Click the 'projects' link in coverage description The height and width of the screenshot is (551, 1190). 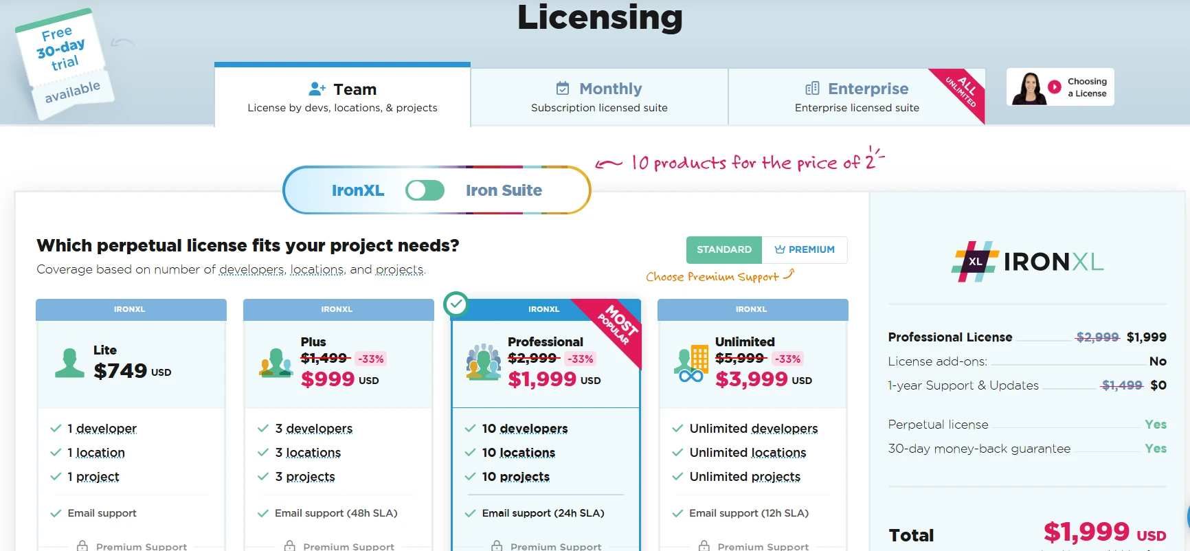[399, 270]
